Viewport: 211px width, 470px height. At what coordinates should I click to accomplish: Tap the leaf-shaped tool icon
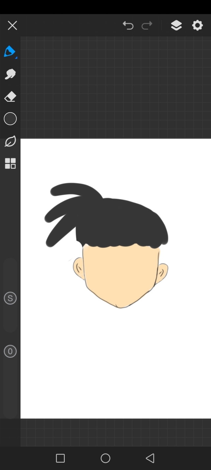(x=10, y=141)
